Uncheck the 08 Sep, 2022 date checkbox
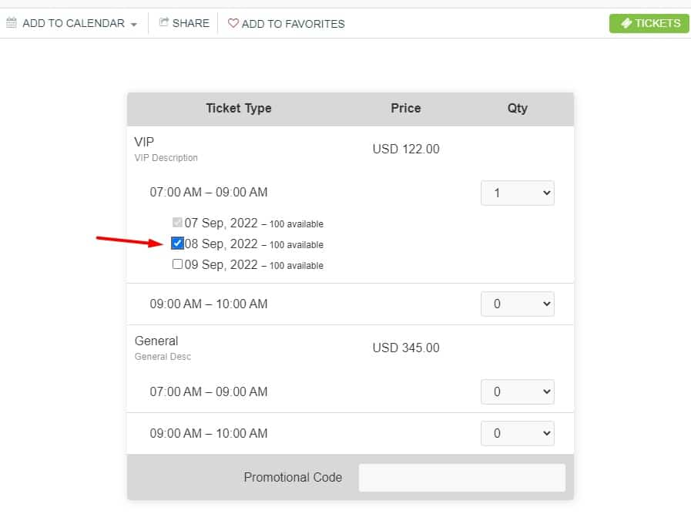The image size is (691, 514). [x=177, y=244]
